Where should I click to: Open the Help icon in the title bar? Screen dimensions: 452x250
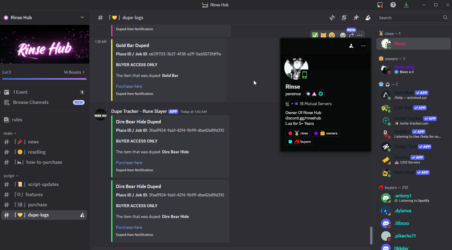click(393, 5)
